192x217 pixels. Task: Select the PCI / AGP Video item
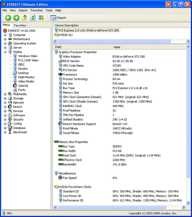pos(28,60)
